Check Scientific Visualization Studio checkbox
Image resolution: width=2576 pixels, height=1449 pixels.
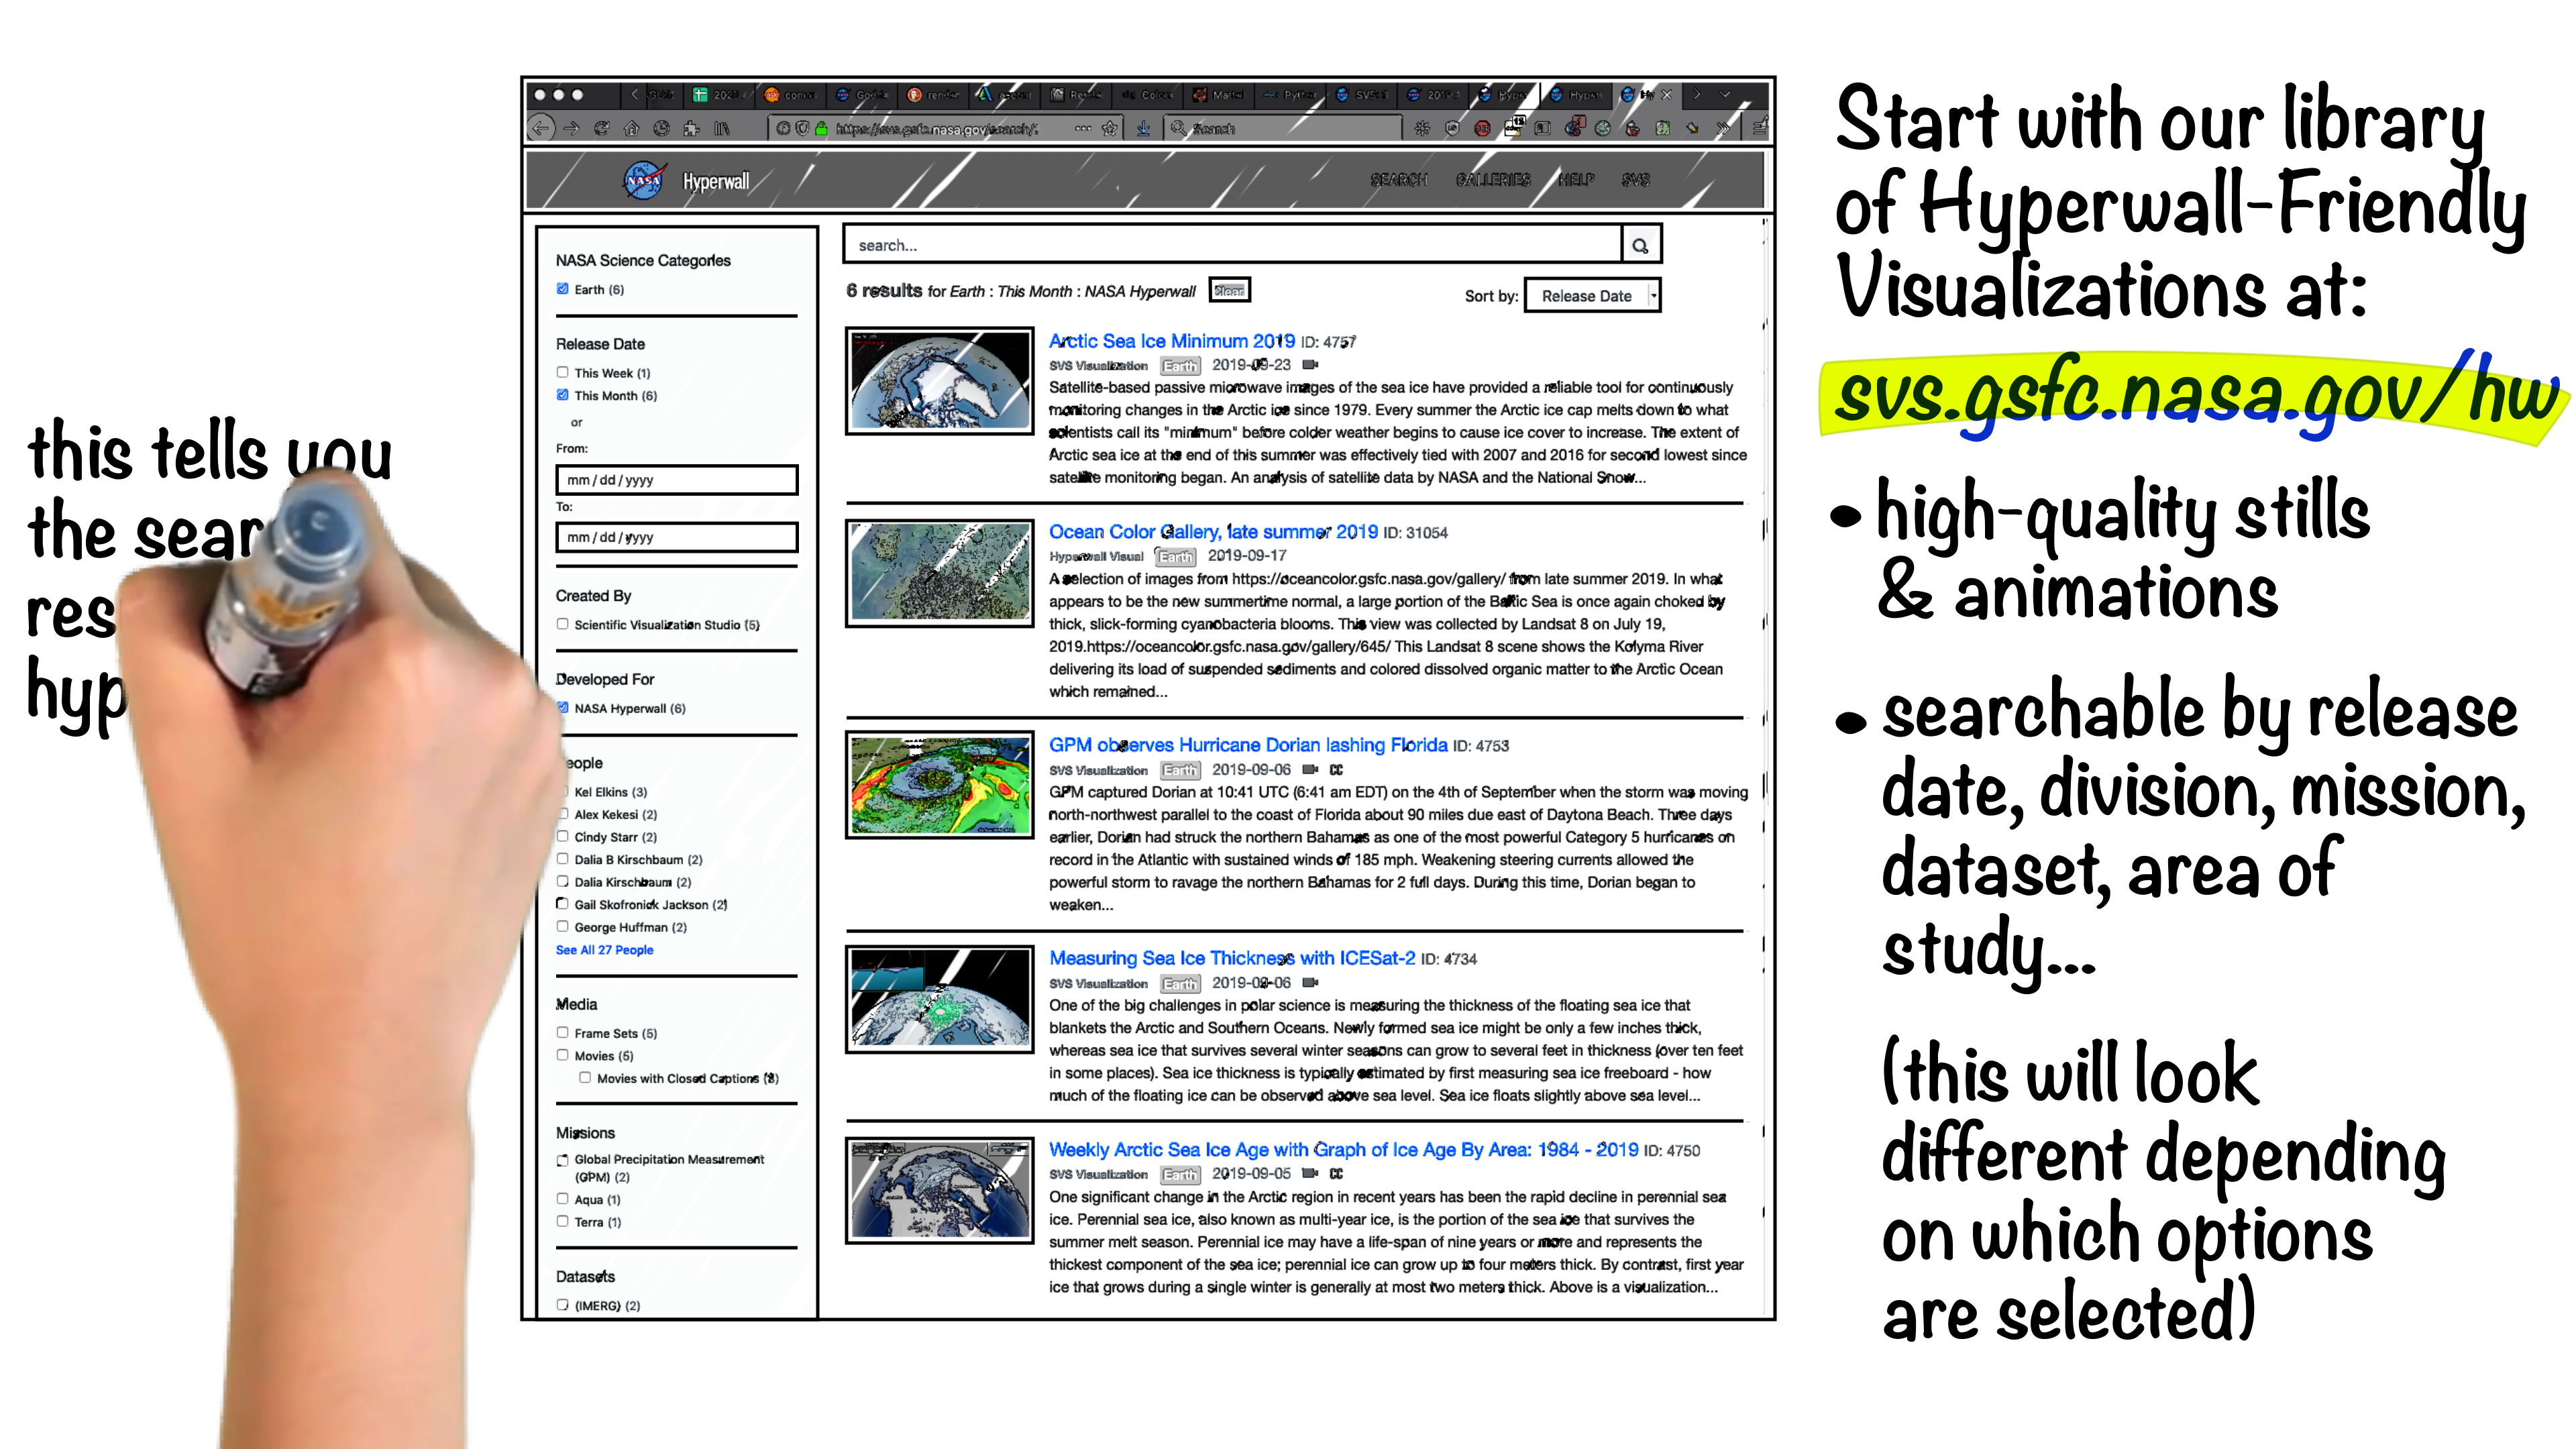point(563,624)
